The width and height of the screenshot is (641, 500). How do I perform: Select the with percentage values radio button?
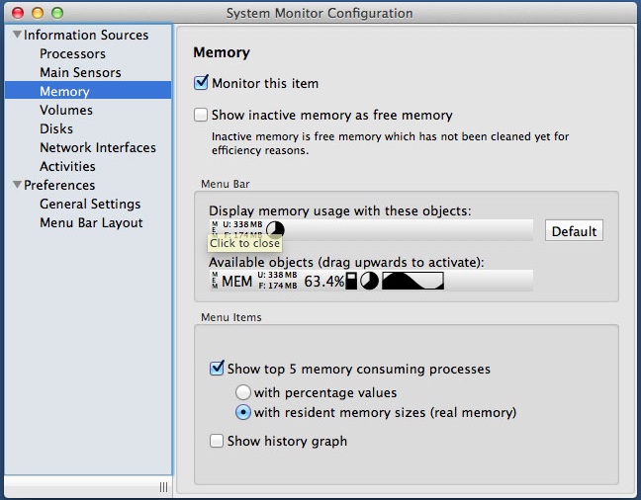click(243, 393)
